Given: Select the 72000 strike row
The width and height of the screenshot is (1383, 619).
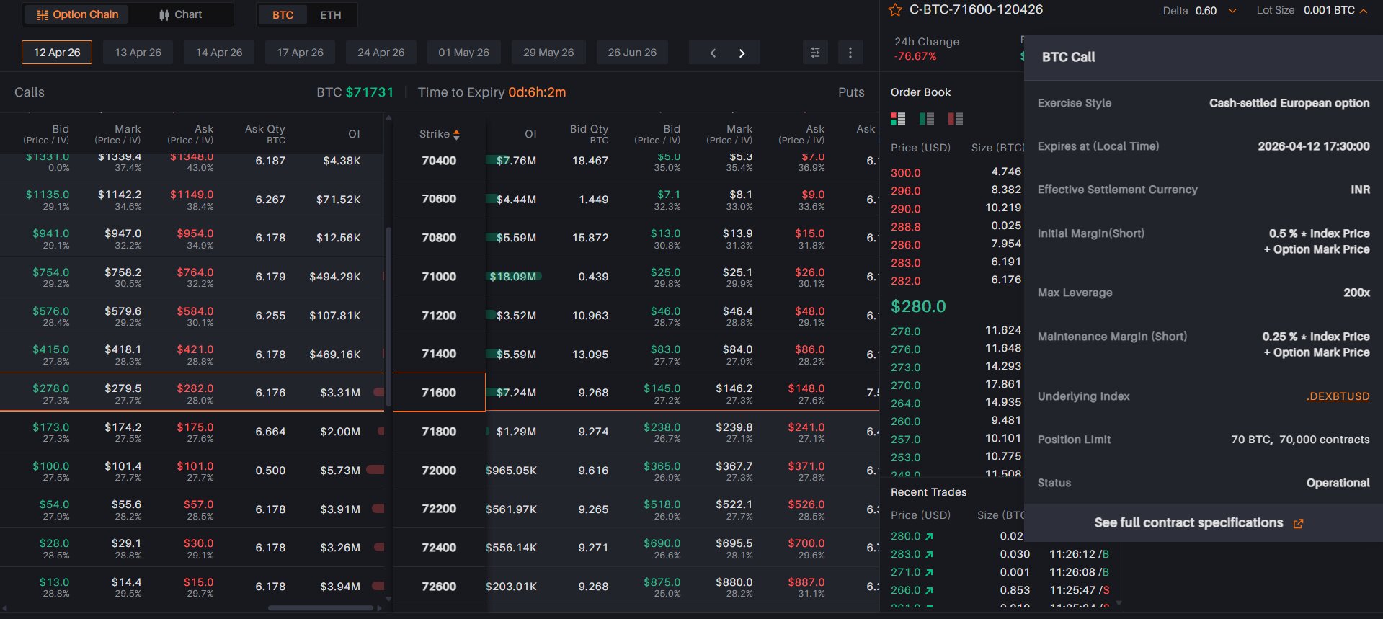Looking at the screenshot, I should (439, 471).
